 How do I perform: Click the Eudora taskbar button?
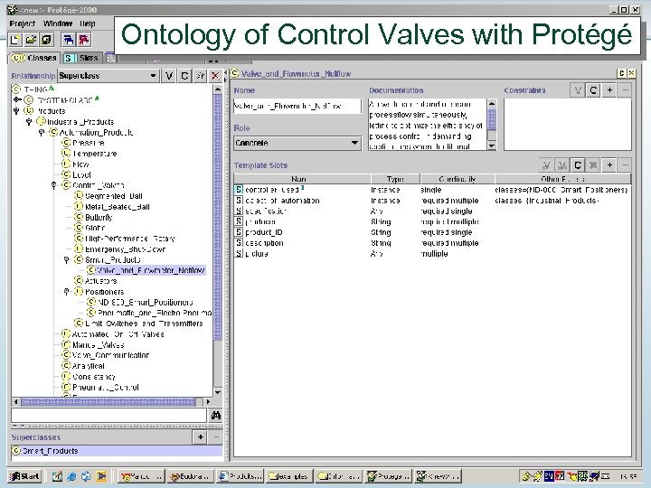tap(191, 476)
